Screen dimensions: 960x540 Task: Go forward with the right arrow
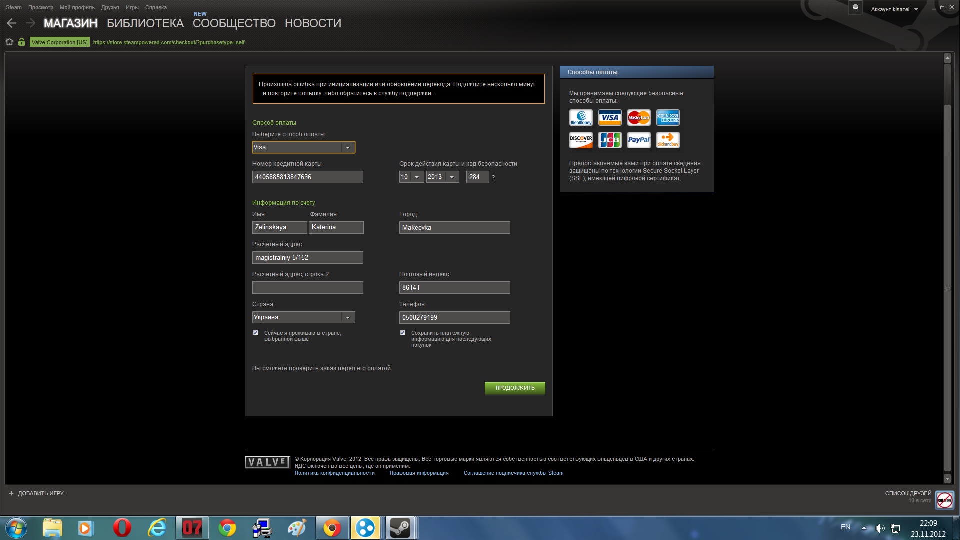pyautogui.click(x=31, y=23)
